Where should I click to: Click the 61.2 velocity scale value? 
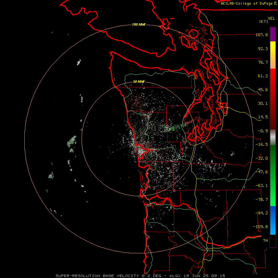263,76
